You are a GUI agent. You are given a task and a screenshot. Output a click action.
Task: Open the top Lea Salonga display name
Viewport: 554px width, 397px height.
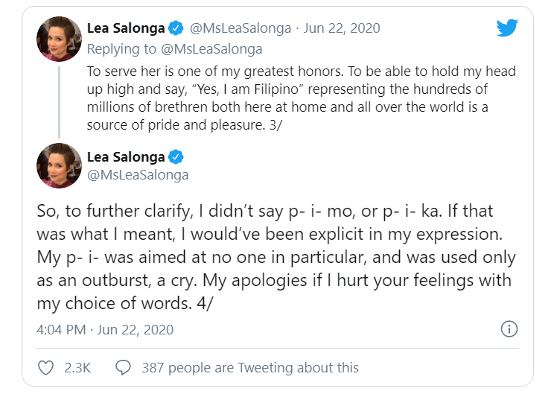[x=126, y=28]
